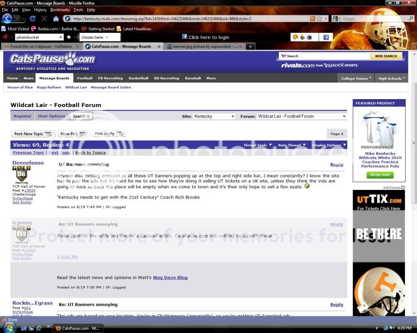Open the photobucket toolbar dropdown
This screenshot has width=417, height=333.
(x=61, y=37)
